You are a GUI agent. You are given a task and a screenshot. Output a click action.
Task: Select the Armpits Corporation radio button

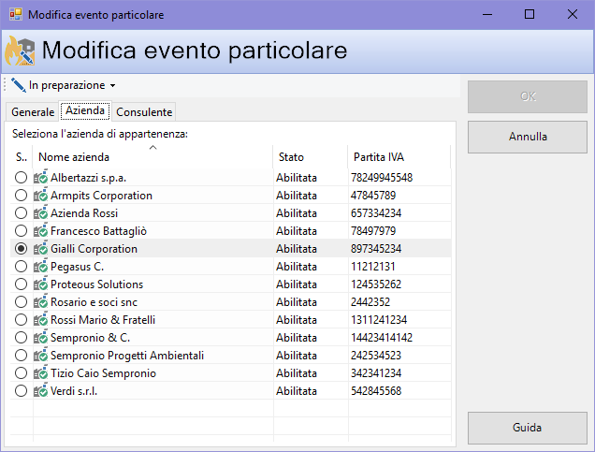point(21,195)
